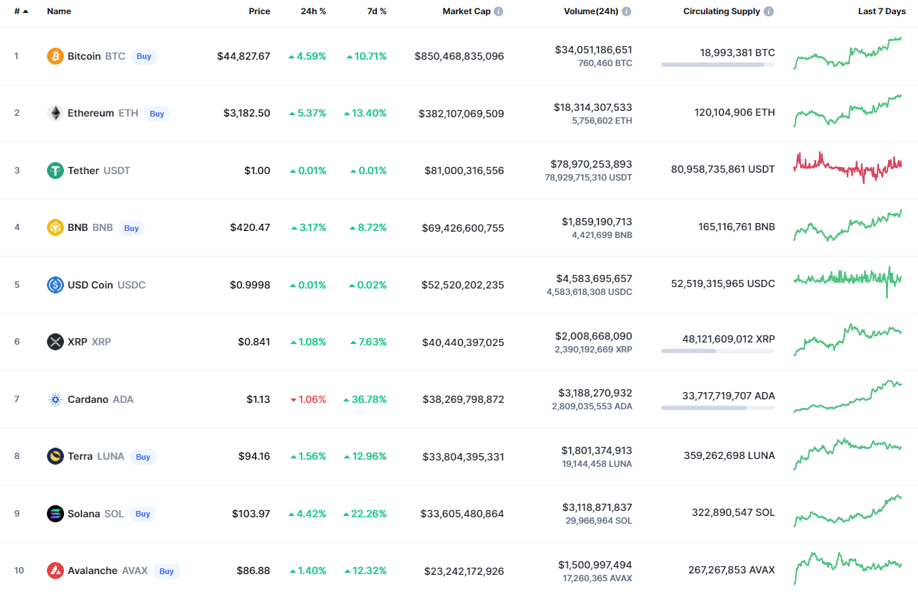This screenshot has width=918, height=594.
Task: Click Bitcoin volume $34,051,186,651
Action: 594,50
